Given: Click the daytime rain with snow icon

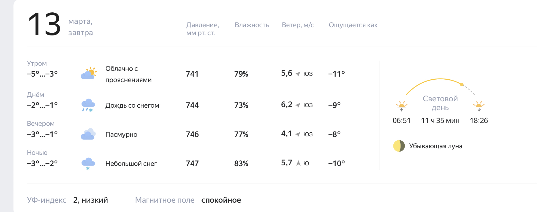Looking at the screenshot, I should 88,105.
